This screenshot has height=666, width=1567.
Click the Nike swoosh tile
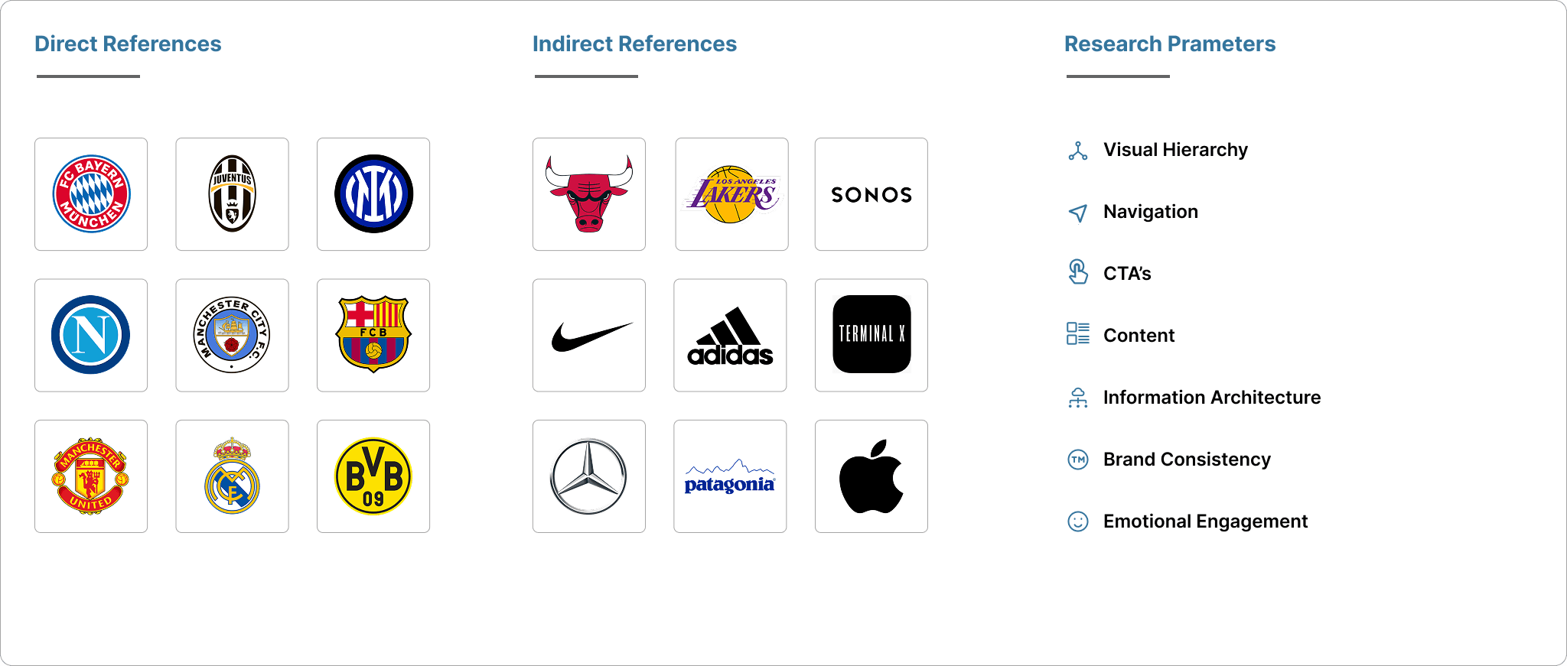click(x=589, y=335)
